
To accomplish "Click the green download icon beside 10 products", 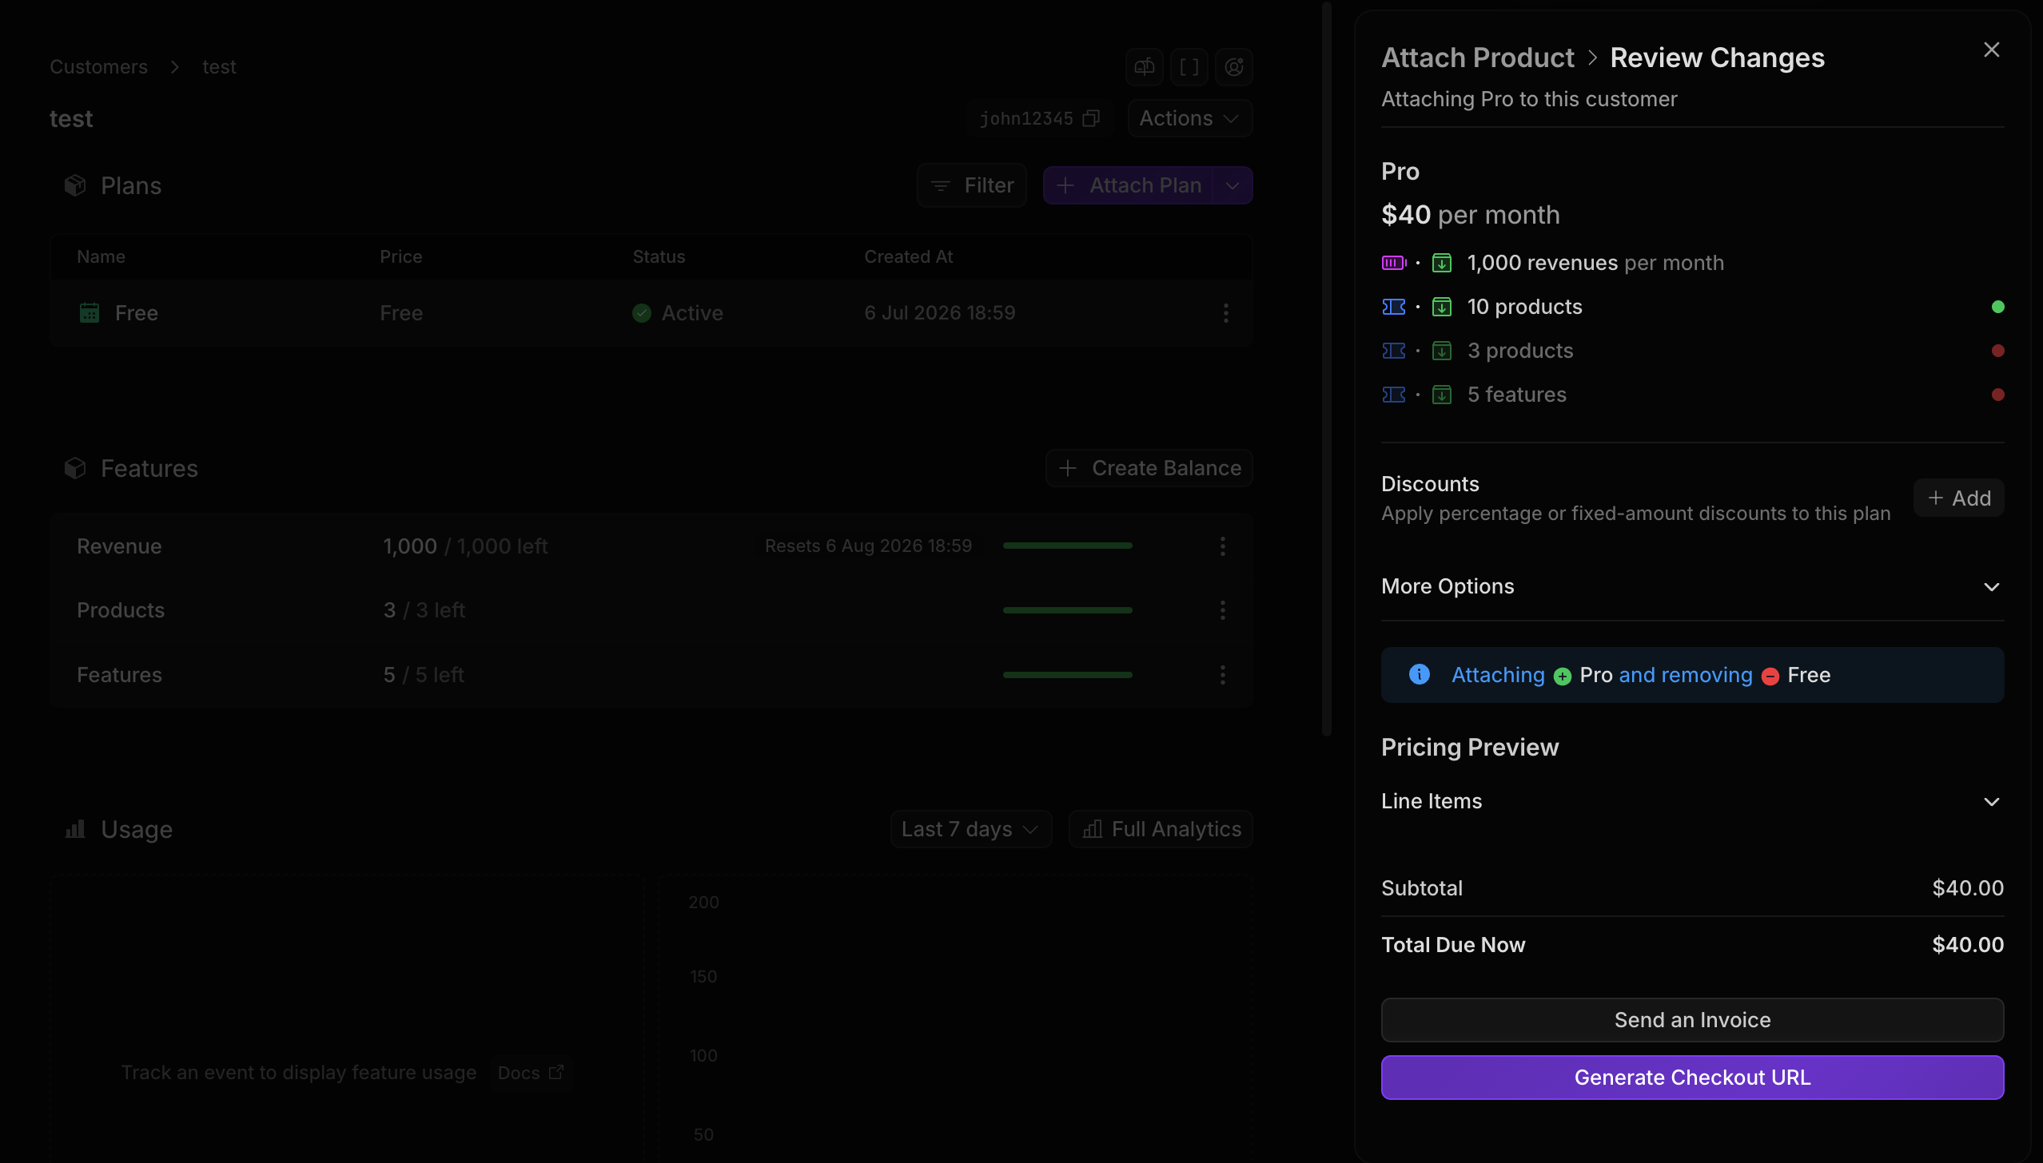I will (1442, 307).
